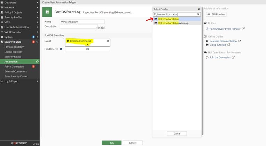
Task: Click the search magnifier icon
Action: click(x=155, y=14)
